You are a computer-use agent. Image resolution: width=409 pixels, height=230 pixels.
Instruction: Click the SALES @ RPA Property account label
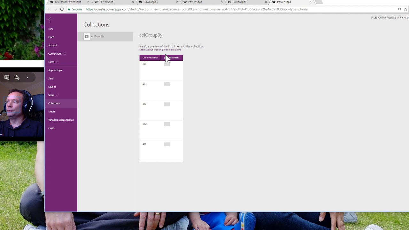(389, 18)
